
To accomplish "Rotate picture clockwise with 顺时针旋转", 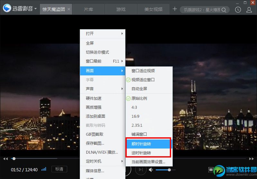I will (x=149, y=144).
